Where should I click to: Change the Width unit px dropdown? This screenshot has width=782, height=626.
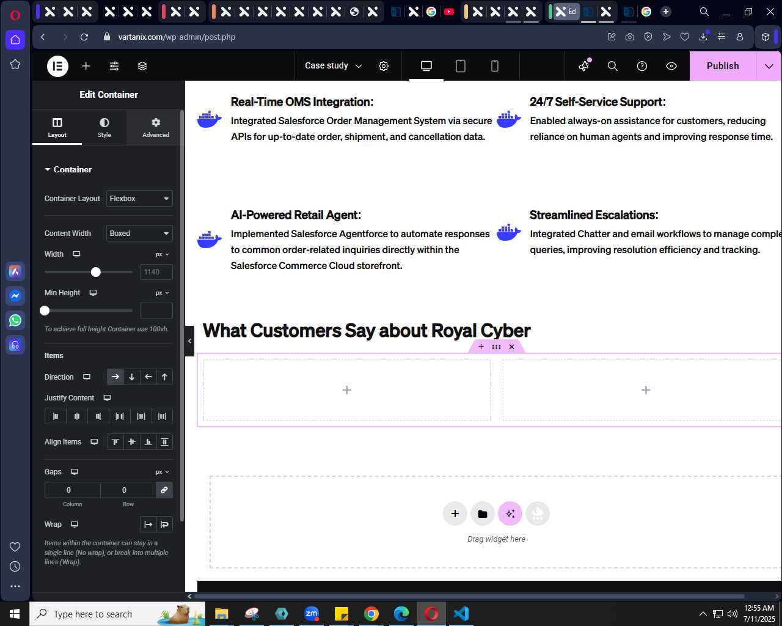[162, 254]
